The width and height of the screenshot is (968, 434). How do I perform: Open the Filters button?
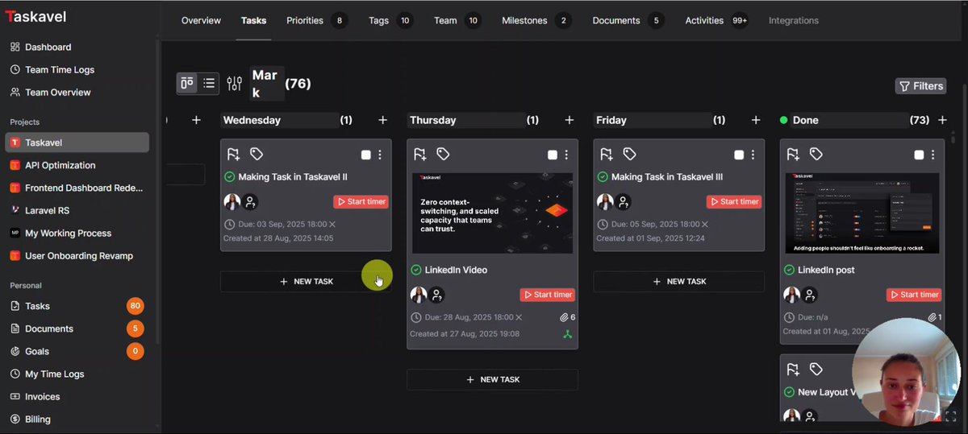click(x=920, y=86)
